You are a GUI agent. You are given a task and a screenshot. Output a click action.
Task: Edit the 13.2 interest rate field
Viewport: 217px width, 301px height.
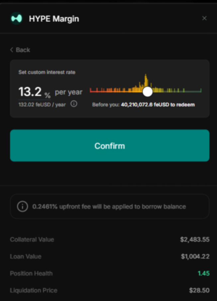pyautogui.click(x=30, y=91)
